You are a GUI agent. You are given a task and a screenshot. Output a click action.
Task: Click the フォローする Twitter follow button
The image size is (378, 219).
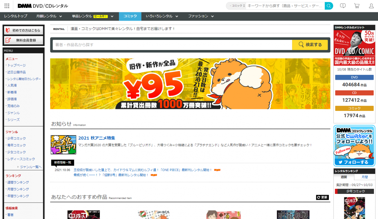pos(354,162)
